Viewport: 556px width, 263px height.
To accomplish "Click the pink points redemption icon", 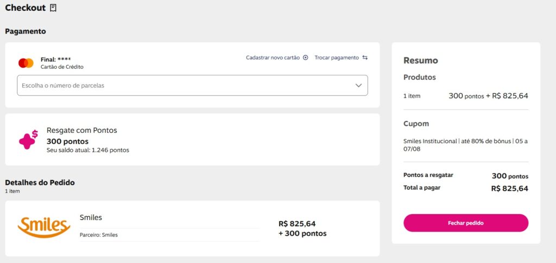I will point(28,140).
